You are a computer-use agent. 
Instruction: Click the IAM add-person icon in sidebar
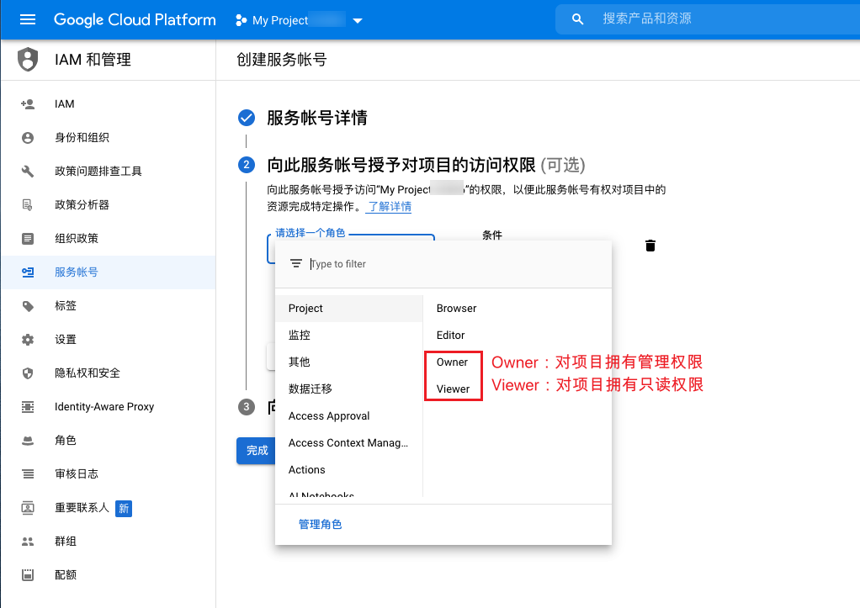pyautogui.click(x=28, y=104)
